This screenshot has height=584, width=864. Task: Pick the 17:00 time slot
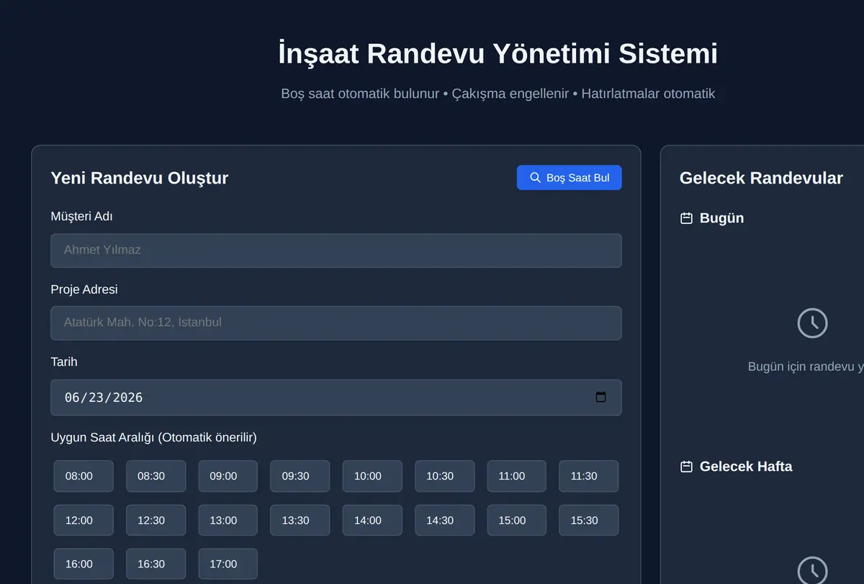(x=228, y=564)
